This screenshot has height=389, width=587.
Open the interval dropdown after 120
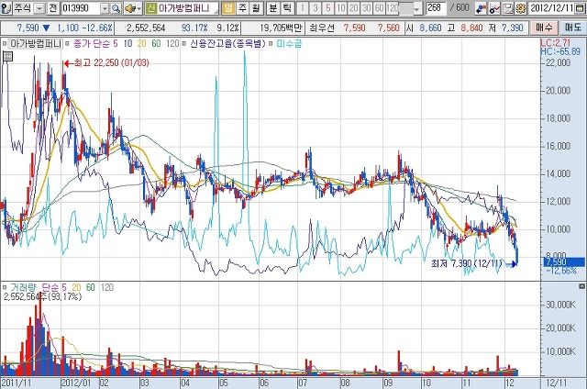pos(417,9)
